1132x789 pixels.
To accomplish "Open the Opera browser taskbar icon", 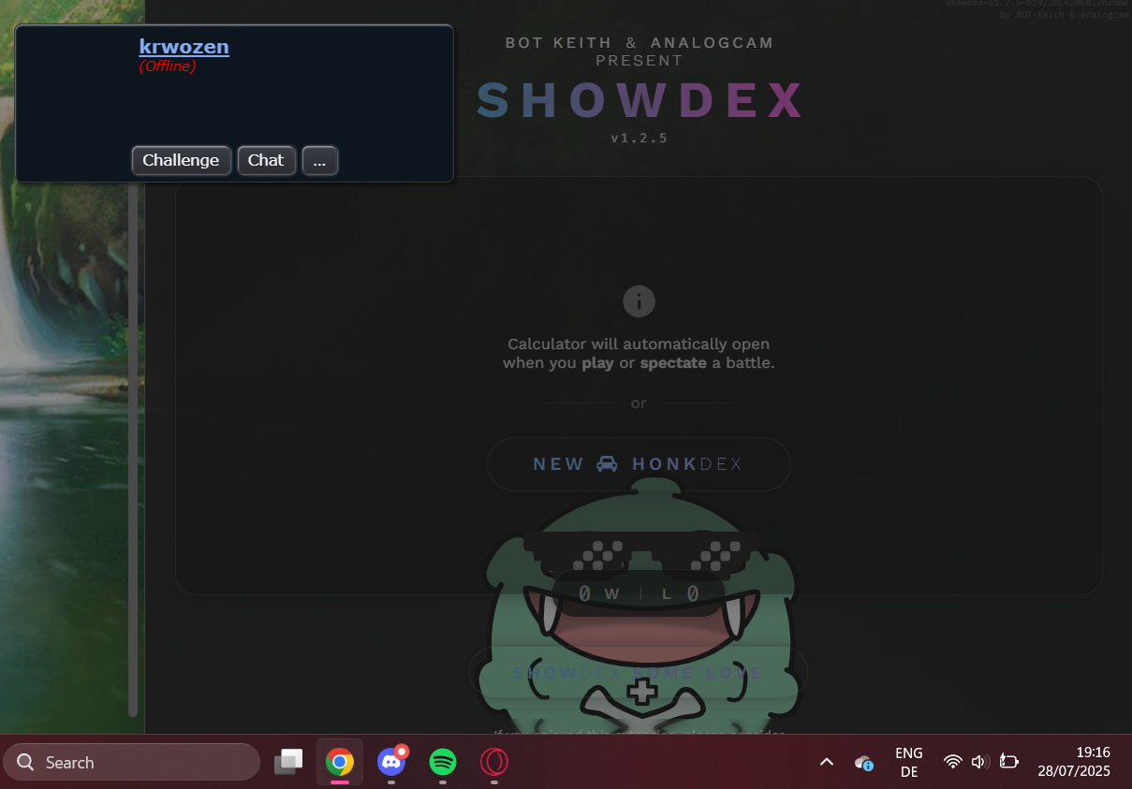I will [x=493, y=762].
